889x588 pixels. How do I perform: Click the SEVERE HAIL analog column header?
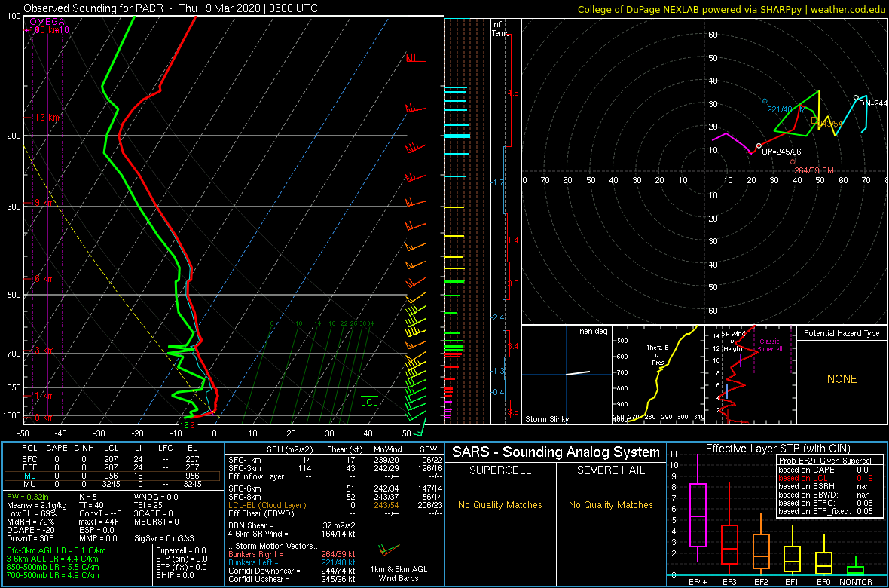(x=611, y=470)
